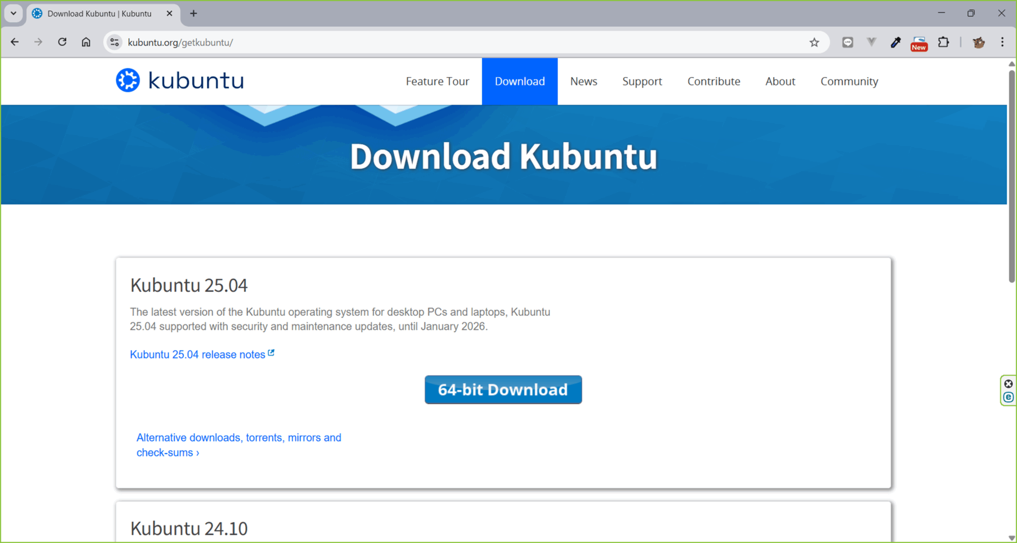The image size is (1017, 543).
Task: Open the Community navigation entry
Action: pos(849,81)
